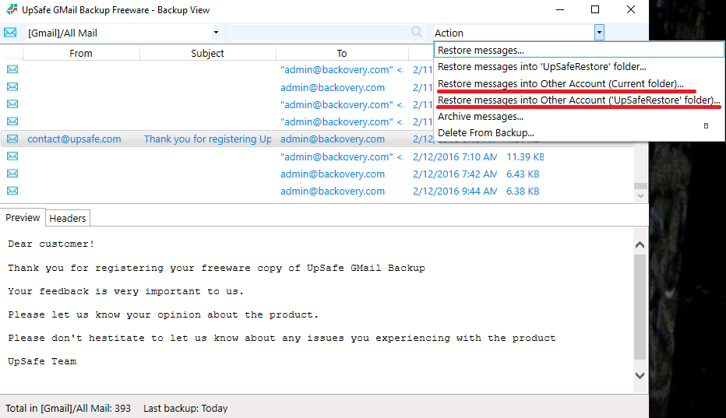This screenshot has width=726, height=418.
Task: Click preview pane scroll up arrow
Action: (x=640, y=244)
